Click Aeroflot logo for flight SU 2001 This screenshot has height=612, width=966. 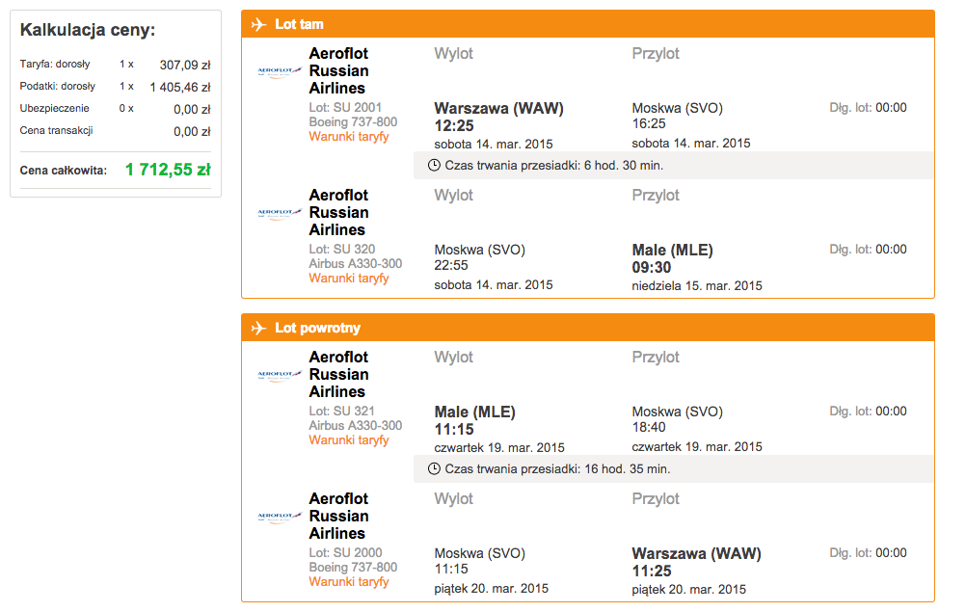point(280,71)
